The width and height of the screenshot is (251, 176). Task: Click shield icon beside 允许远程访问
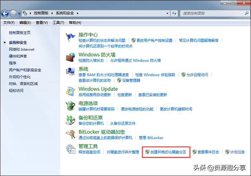[x=184, y=74]
